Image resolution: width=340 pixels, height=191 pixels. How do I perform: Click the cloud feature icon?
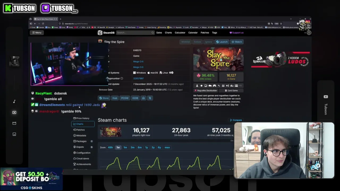210,86
